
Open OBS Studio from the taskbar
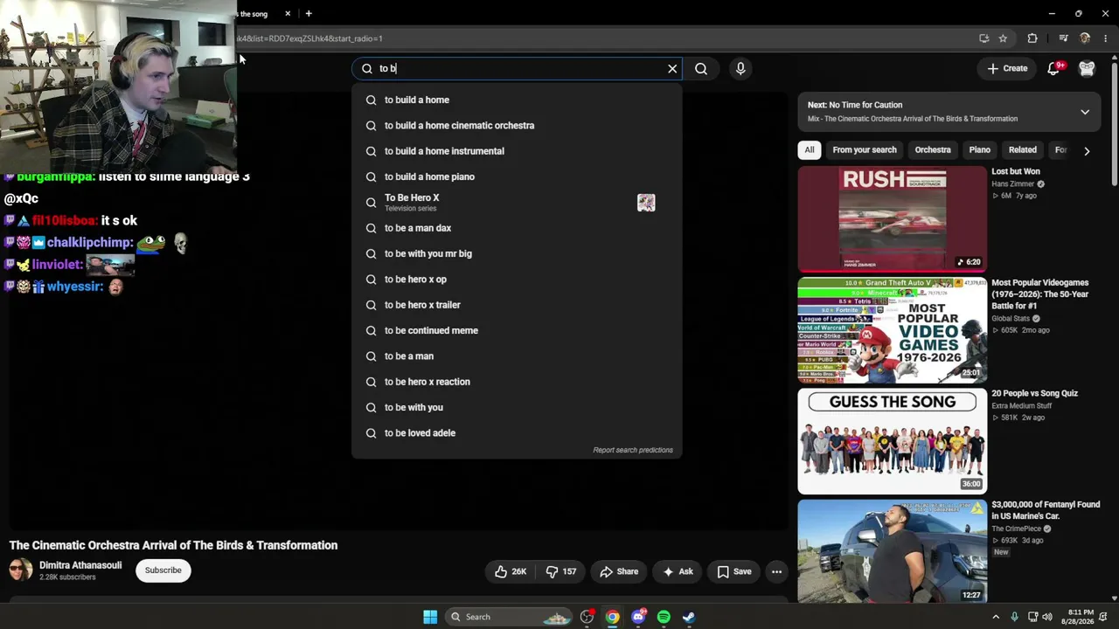tap(587, 617)
